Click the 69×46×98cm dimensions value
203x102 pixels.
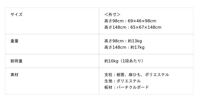(142, 21)
